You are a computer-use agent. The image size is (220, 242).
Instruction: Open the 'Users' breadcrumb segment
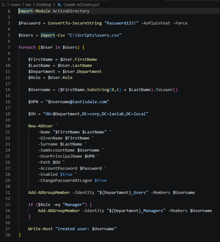15,5
